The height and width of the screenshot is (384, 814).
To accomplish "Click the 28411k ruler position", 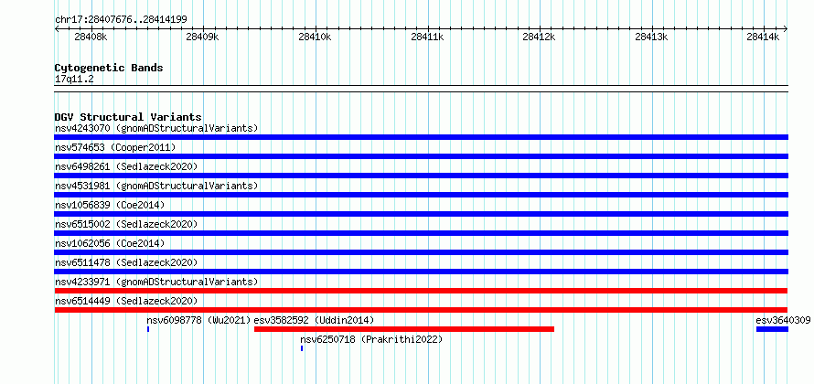I will tap(427, 37).
